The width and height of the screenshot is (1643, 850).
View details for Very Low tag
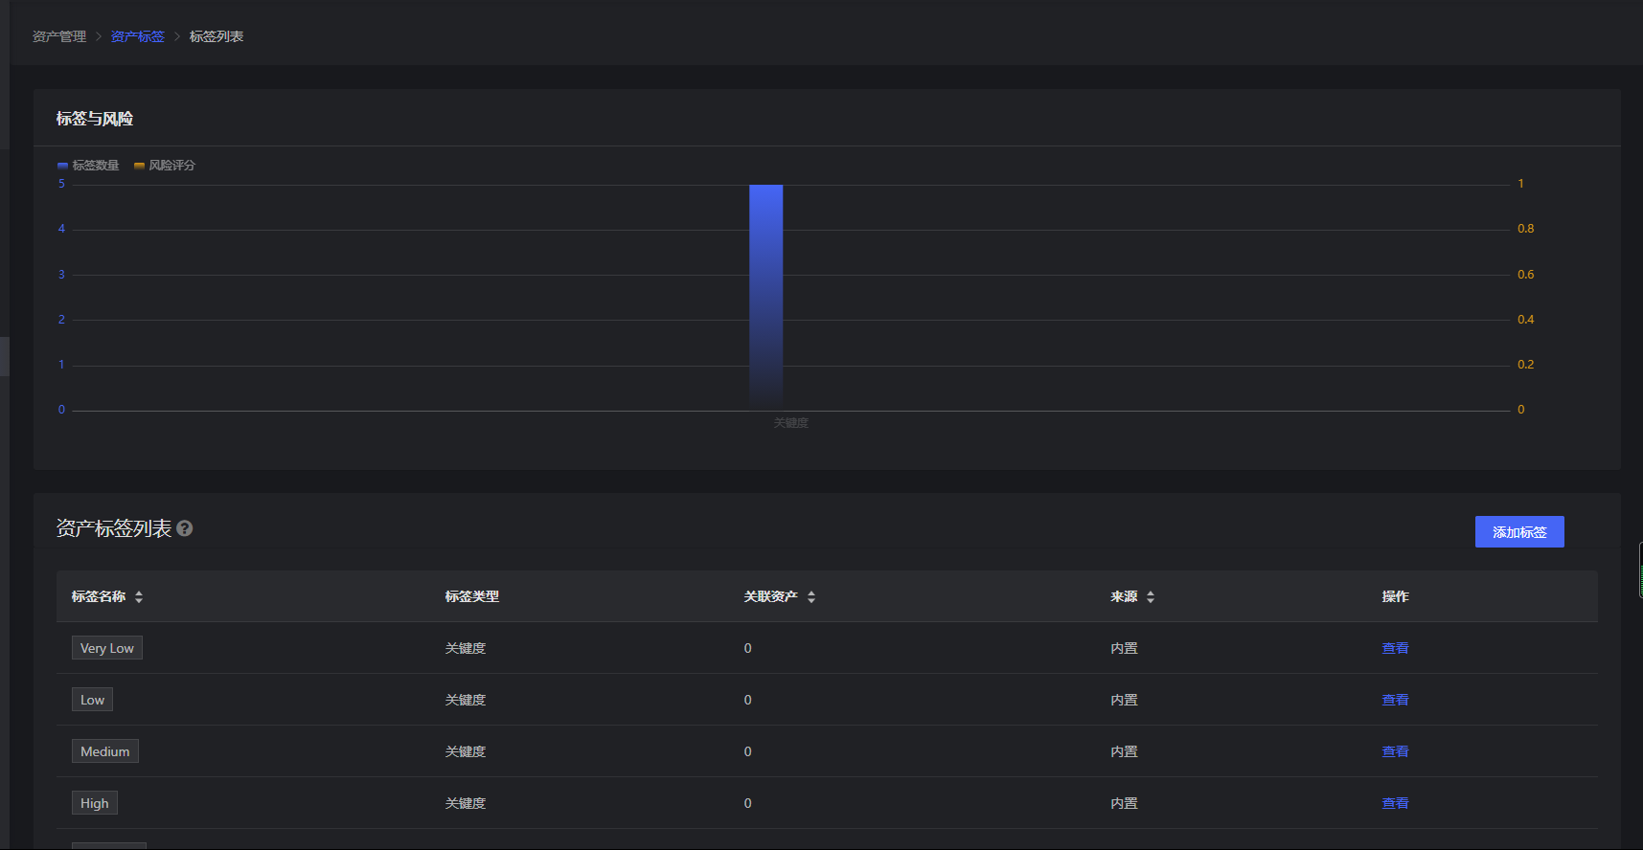tap(1395, 648)
